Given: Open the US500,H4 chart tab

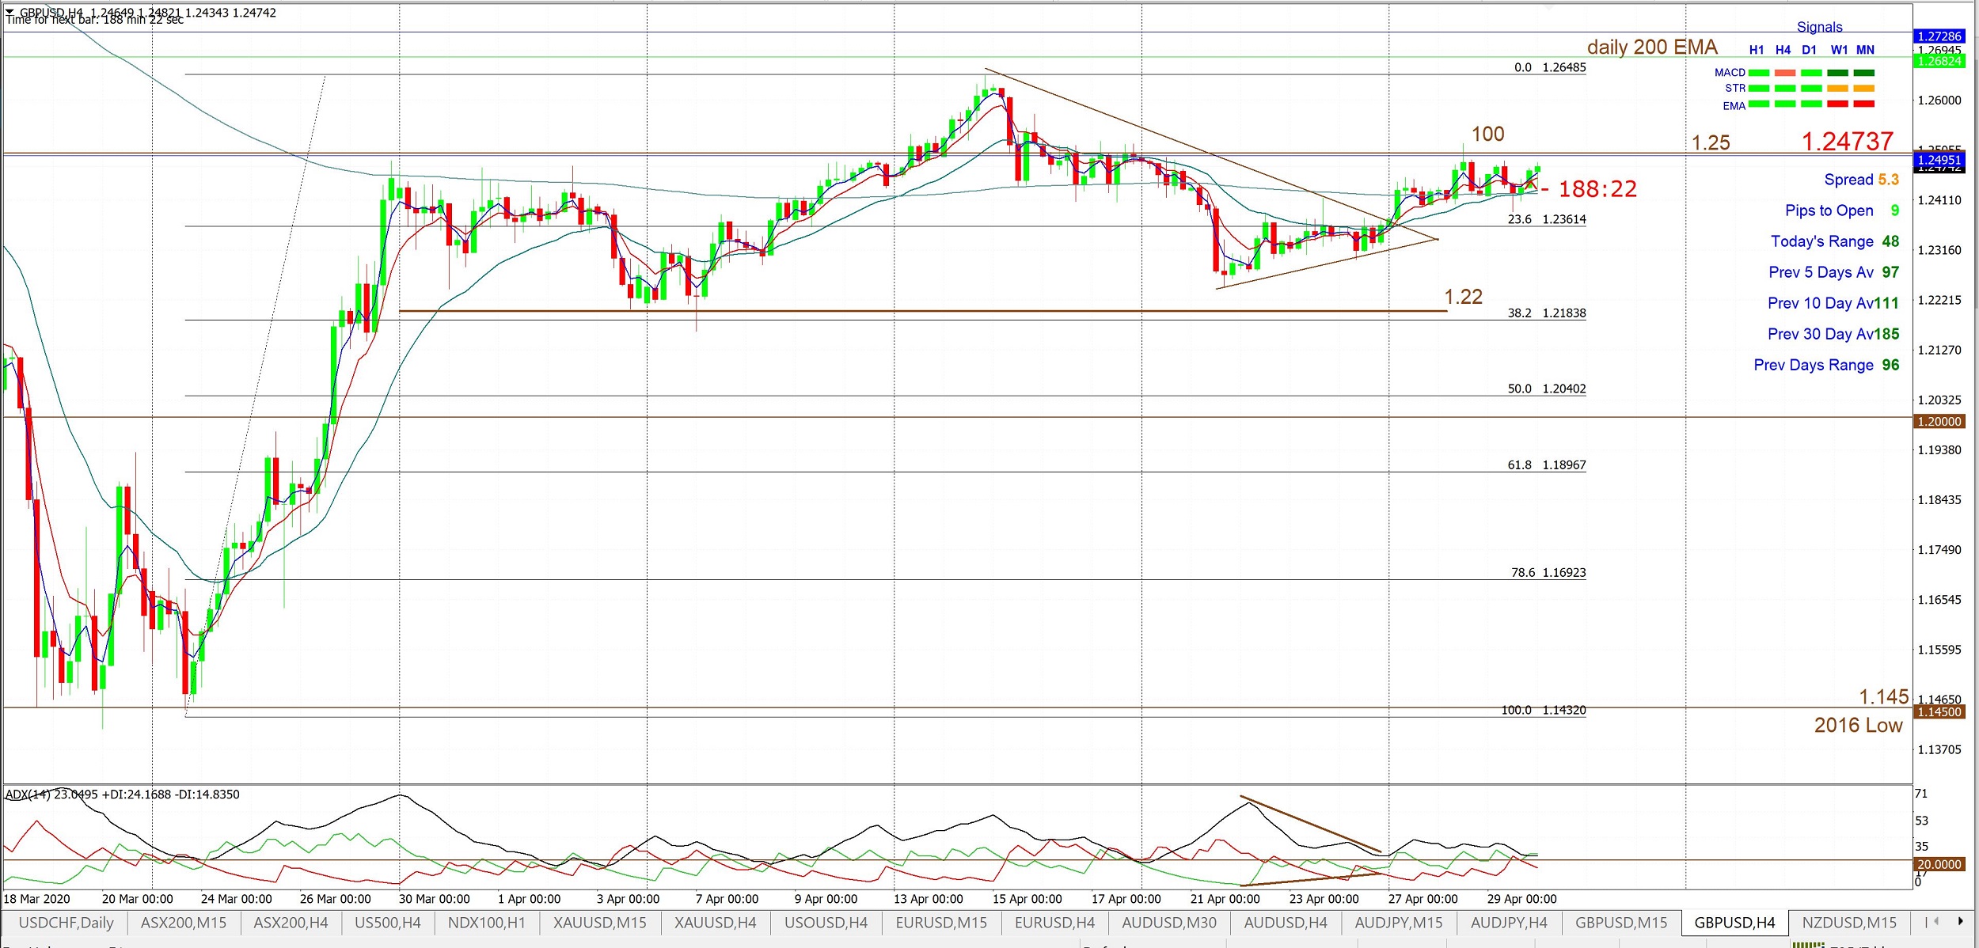Looking at the screenshot, I should pos(388,923).
